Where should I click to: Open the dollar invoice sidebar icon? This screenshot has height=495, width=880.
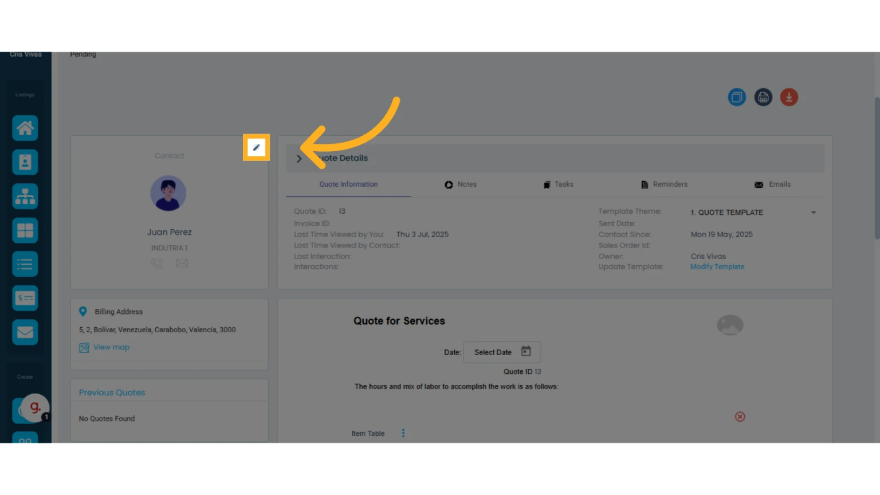coord(25,298)
